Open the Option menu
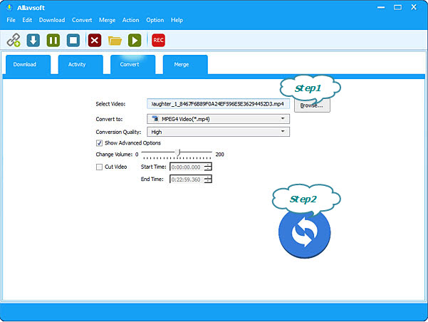 [x=155, y=20]
